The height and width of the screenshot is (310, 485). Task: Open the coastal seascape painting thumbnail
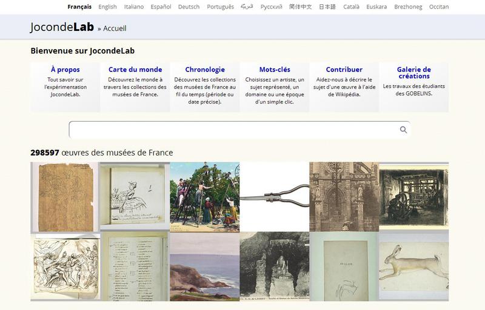(204, 266)
